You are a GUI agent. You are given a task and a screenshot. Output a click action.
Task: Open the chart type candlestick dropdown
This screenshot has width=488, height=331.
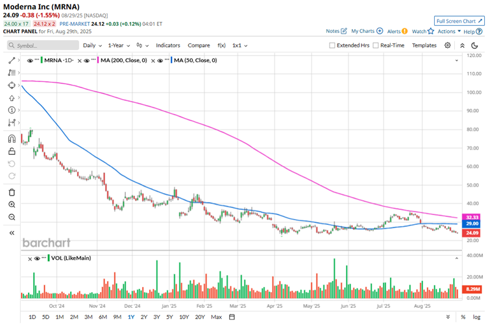143,45
